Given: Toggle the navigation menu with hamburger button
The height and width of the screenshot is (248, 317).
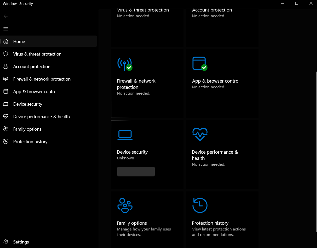Looking at the screenshot, I should [x=5, y=29].
